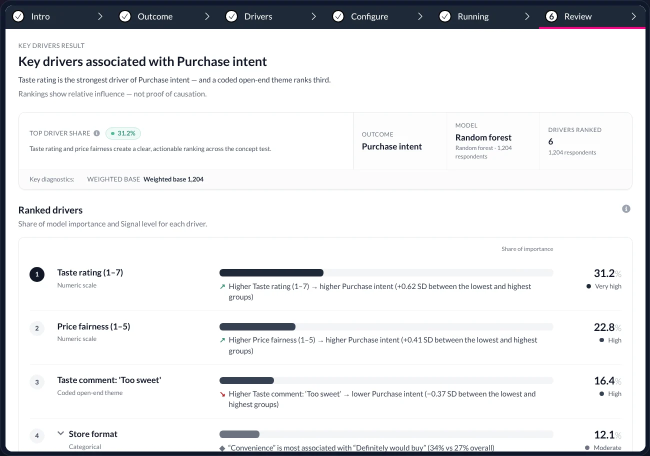The height and width of the screenshot is (456, 650).
Task: Click the Intro step checkmark icon
Action: click(18, 16)
